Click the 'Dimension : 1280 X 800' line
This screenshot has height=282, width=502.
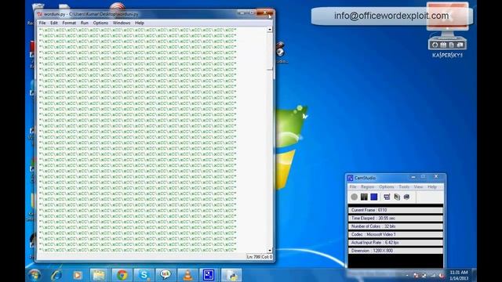pos(395,251)
